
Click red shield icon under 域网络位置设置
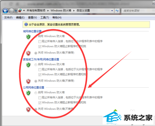[28, 53]
